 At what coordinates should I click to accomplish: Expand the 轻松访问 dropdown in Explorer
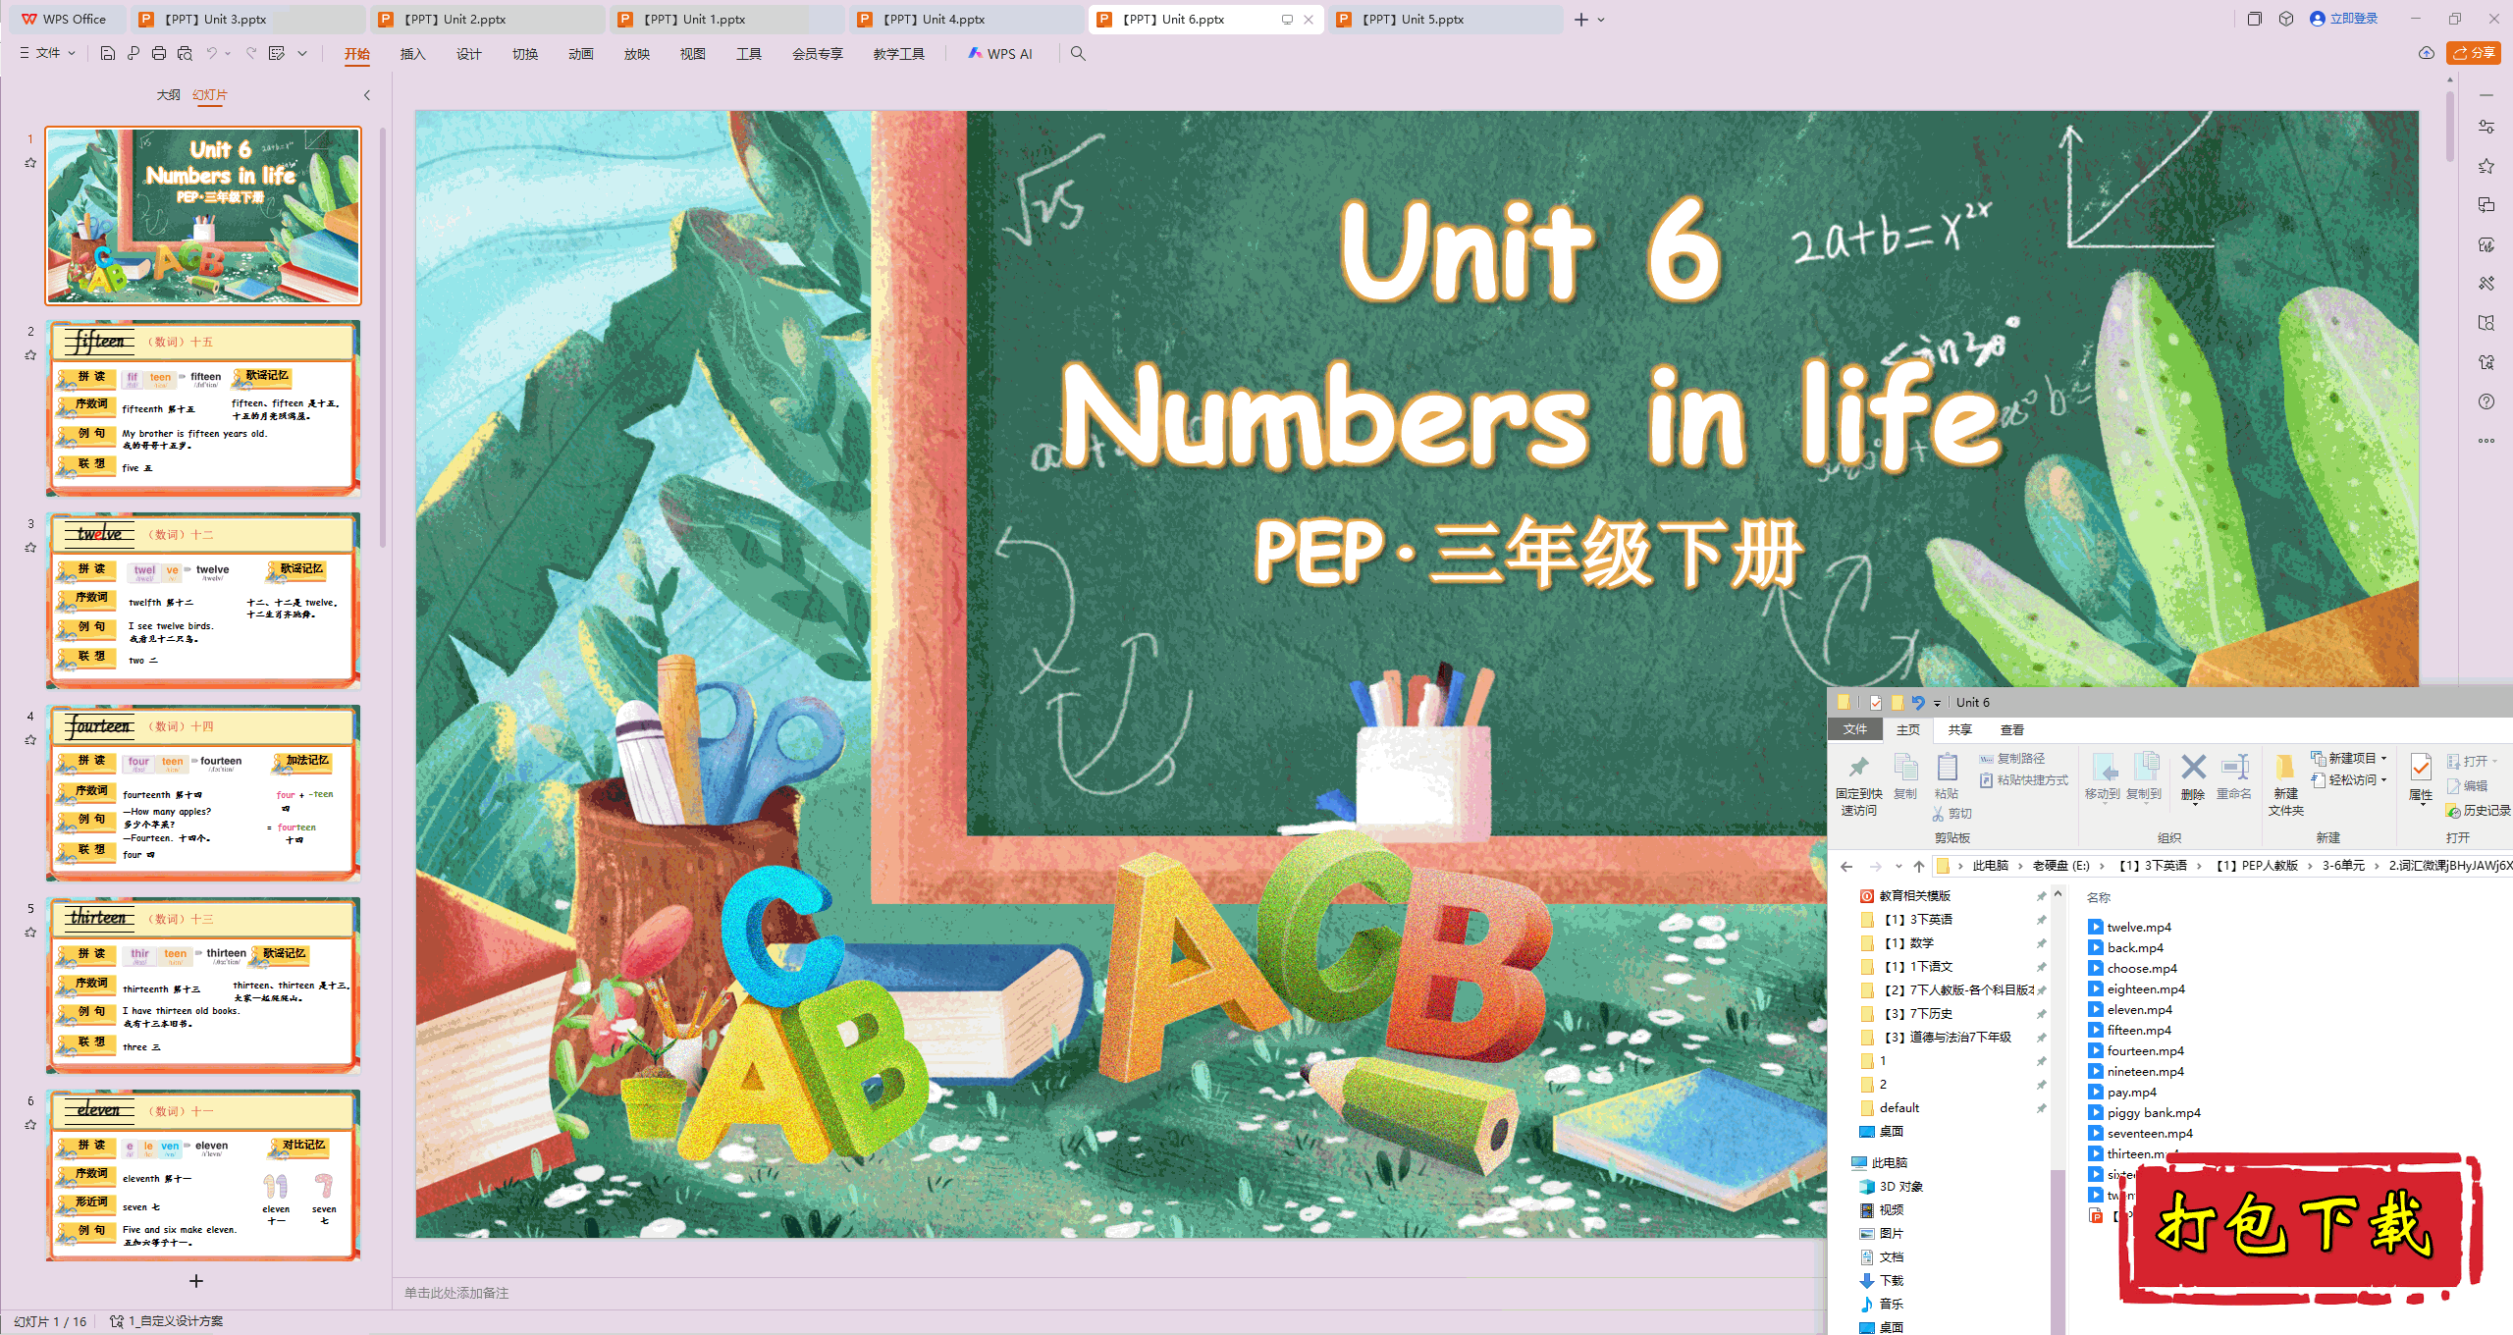(x=2383, y=780)
